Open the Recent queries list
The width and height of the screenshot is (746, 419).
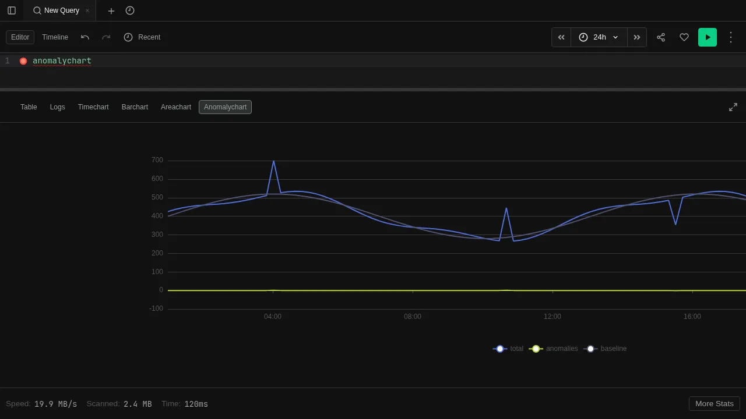pos(142,37)
